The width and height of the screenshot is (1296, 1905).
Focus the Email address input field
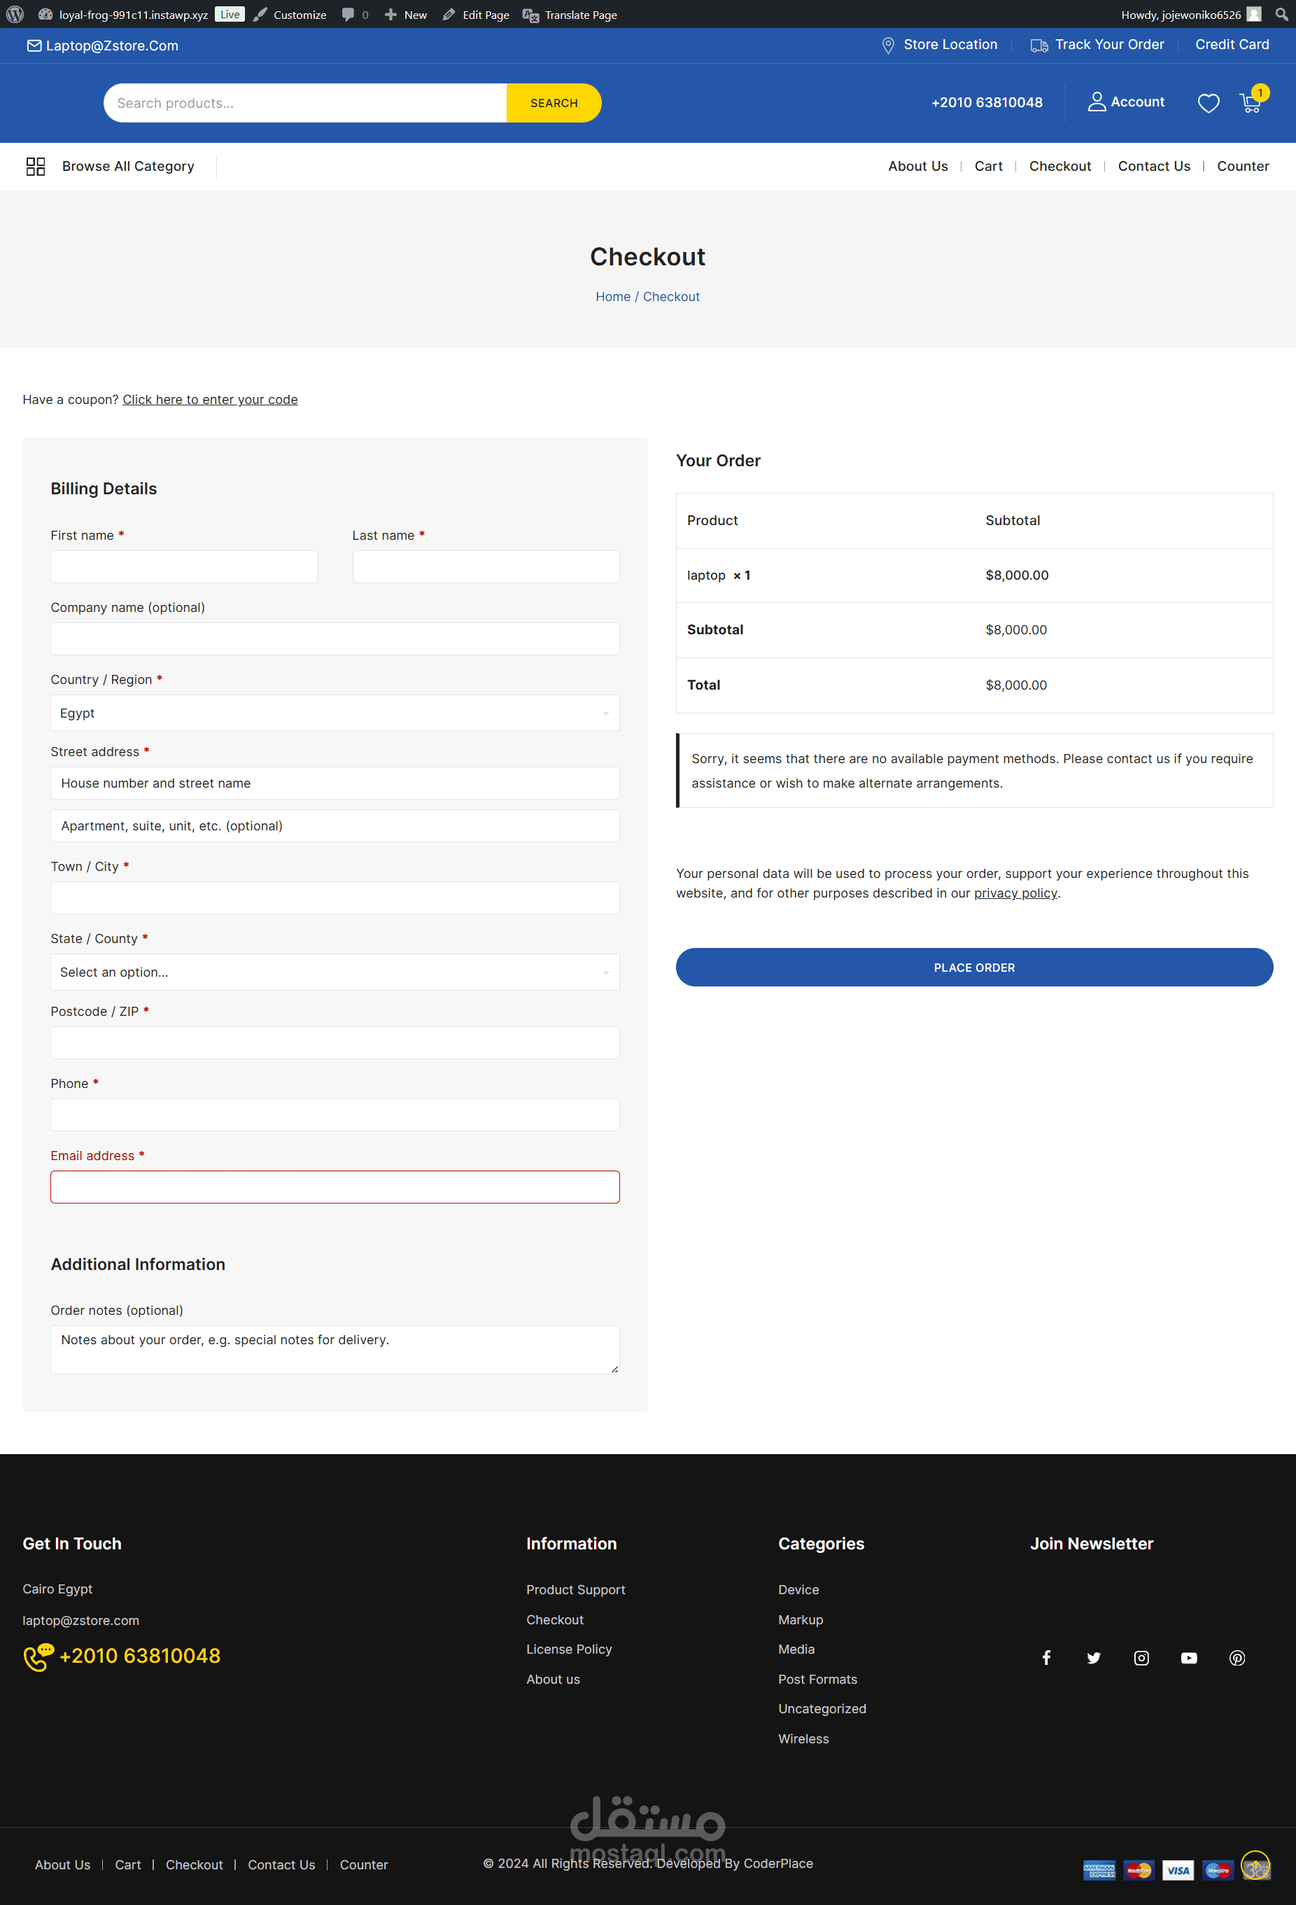point(335,1187)
